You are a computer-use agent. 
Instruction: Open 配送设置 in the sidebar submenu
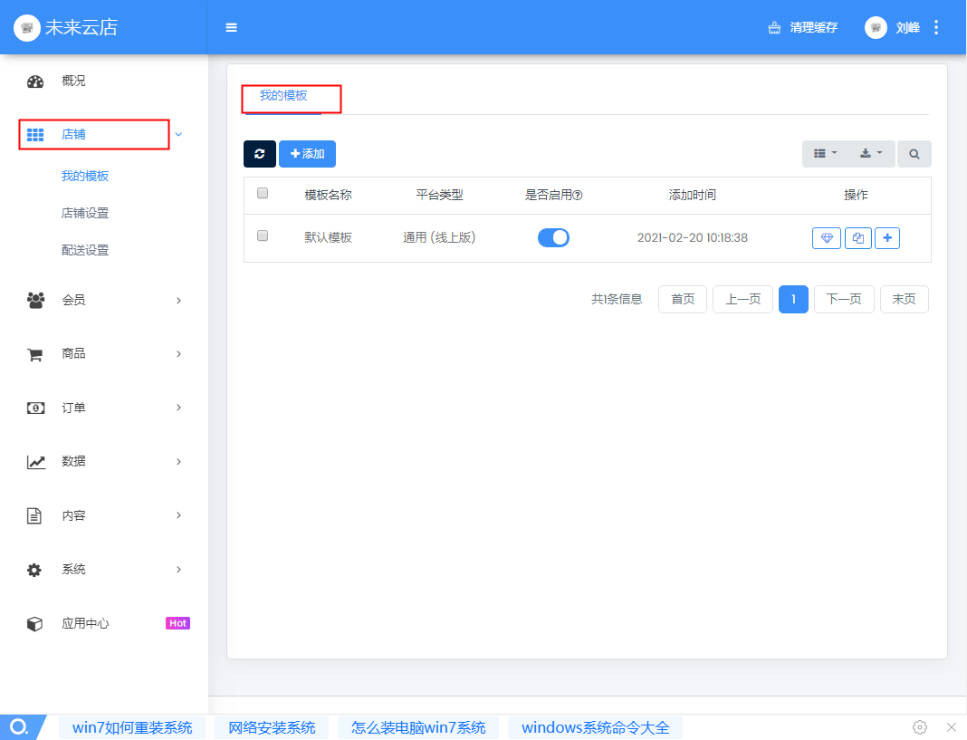[x=85, y=250]
